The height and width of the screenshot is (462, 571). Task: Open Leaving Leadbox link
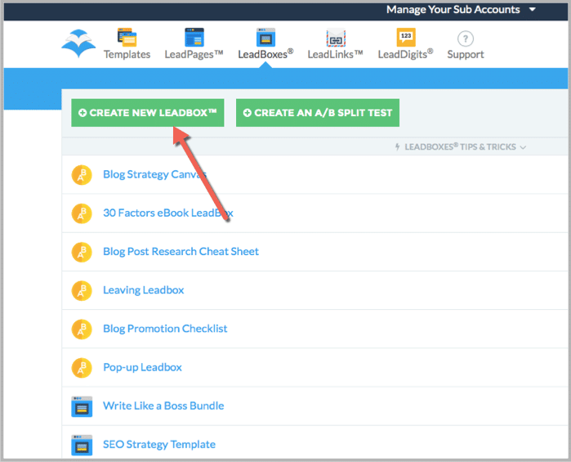(144, 290)
